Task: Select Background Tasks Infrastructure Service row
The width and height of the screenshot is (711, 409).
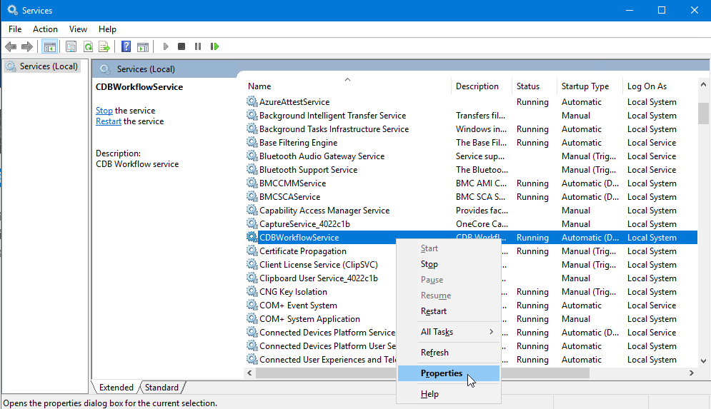Action: 472,128
